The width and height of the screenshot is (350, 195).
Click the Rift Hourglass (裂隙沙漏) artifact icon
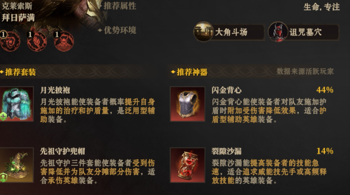188,165
